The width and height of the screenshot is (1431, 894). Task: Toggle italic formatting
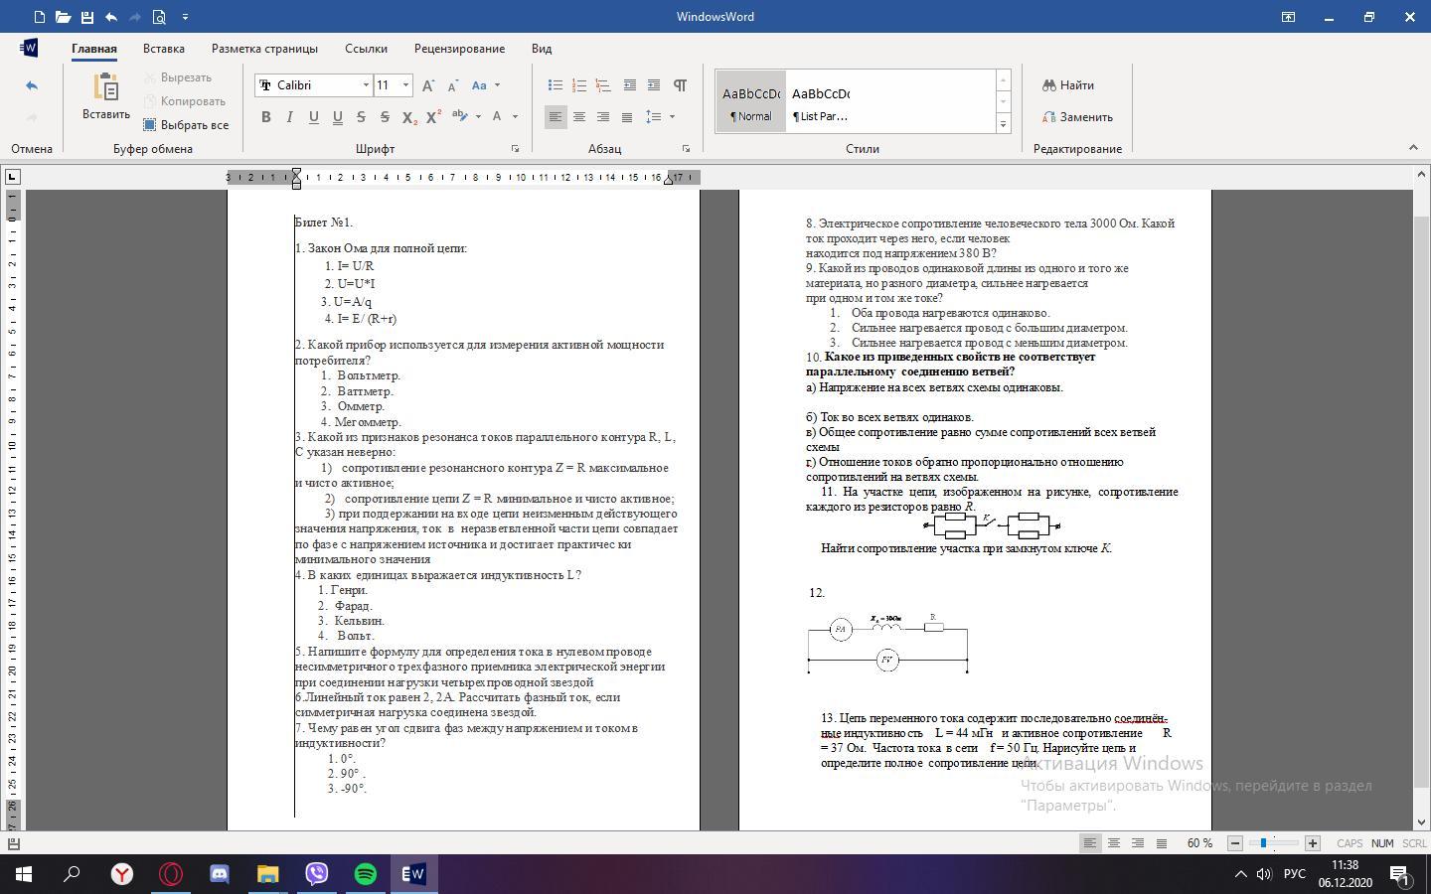coord(289,117)
